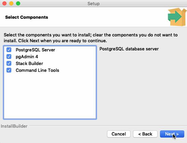Cancel the setup wizard

click(119, 134)
